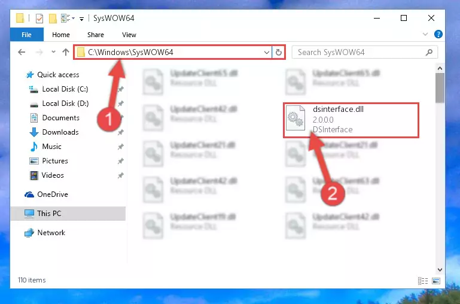Open the recent locations dropdown arrow
The image size is (460, 304).
tap(53, 52)
